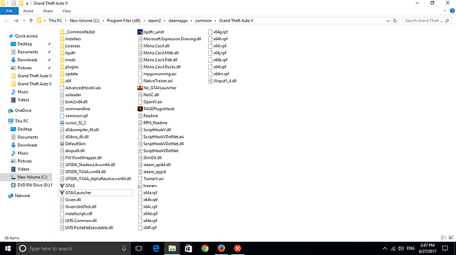456x255 pixels.
Task: Select the DefaultSkin image file
Action: [x=73, y=144]
